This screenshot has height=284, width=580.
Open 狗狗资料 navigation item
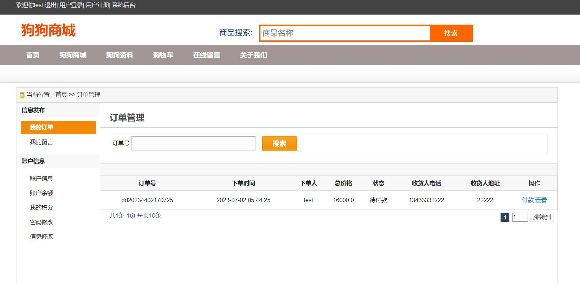[120, 55]
